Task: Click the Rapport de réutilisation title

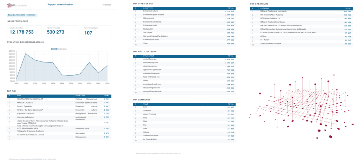Action: pyautogui.click(x=60, y=5)
